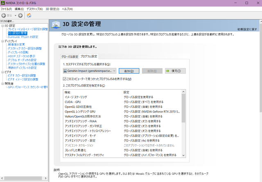Open 複数のディスプレイの設定 tree item
Image resolution: width=262 pixels, height=182 pixels.
22,67
